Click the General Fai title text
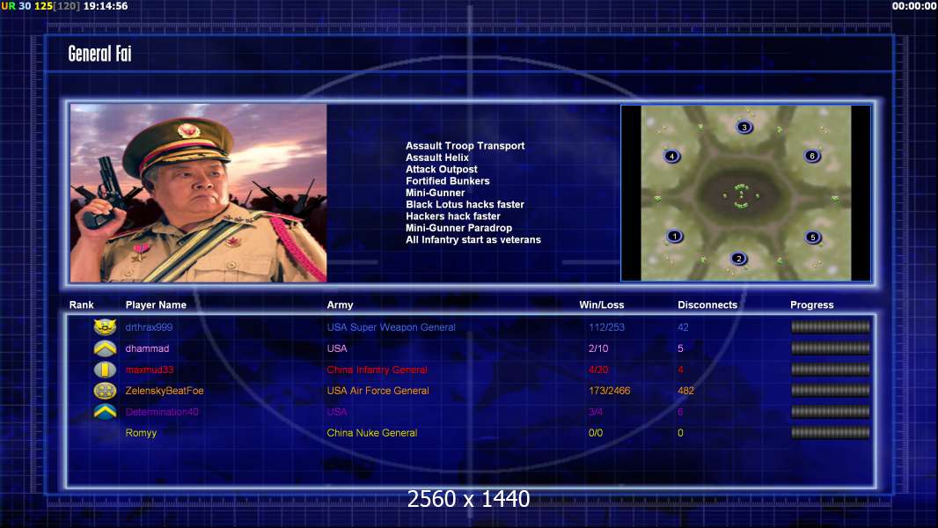 pyautogui.click(x=99, y=54)
